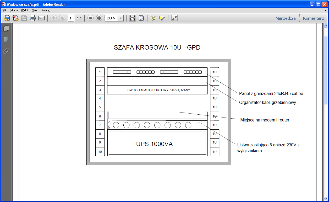Click the vertical scrollbar up arrow

pyautogui.click(x=326, y=25)
